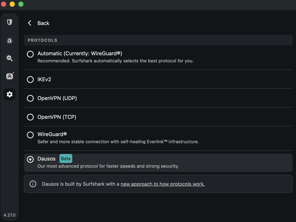Click the 'OpenVPN (TCP)' label text

click(57, 117)
